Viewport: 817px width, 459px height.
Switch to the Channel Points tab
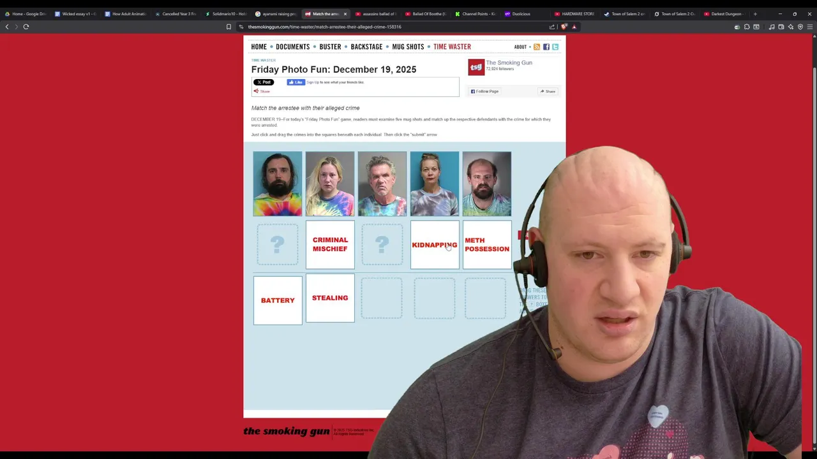pyautogui.click(x=476, y=13)
